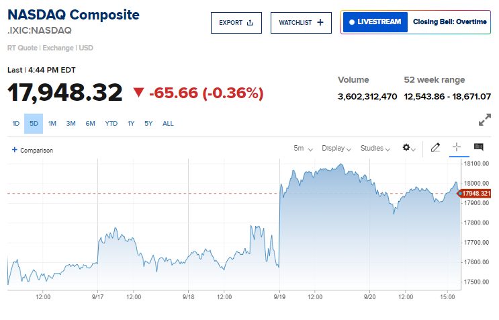Open the chart events comment icon
This screenshot has width=499, height=320.
[x=478, y=147]
